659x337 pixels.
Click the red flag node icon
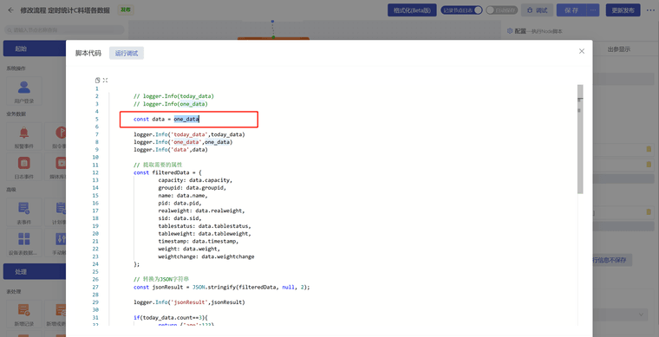(61, 133)
